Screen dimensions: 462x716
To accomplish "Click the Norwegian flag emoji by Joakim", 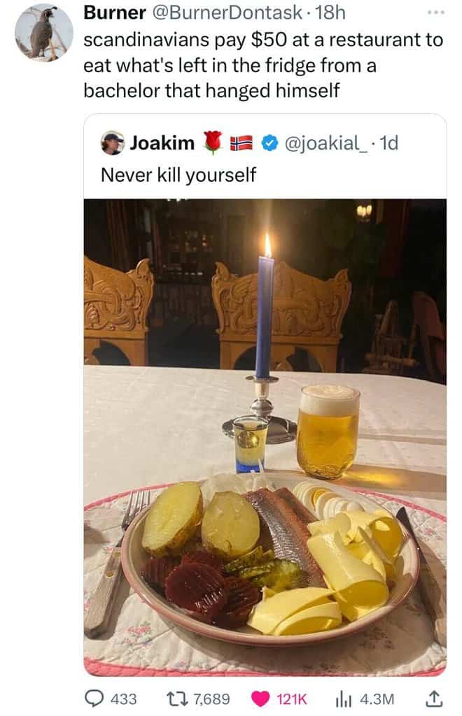I will (x=241, y=143).
